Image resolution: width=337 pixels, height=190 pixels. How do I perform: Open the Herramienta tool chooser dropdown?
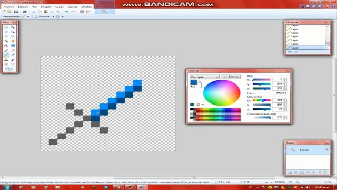pos(28,16)
